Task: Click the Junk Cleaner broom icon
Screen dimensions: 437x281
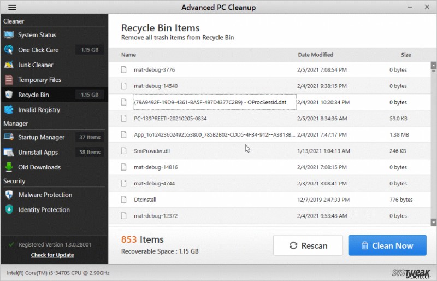Action: [8, 65]
